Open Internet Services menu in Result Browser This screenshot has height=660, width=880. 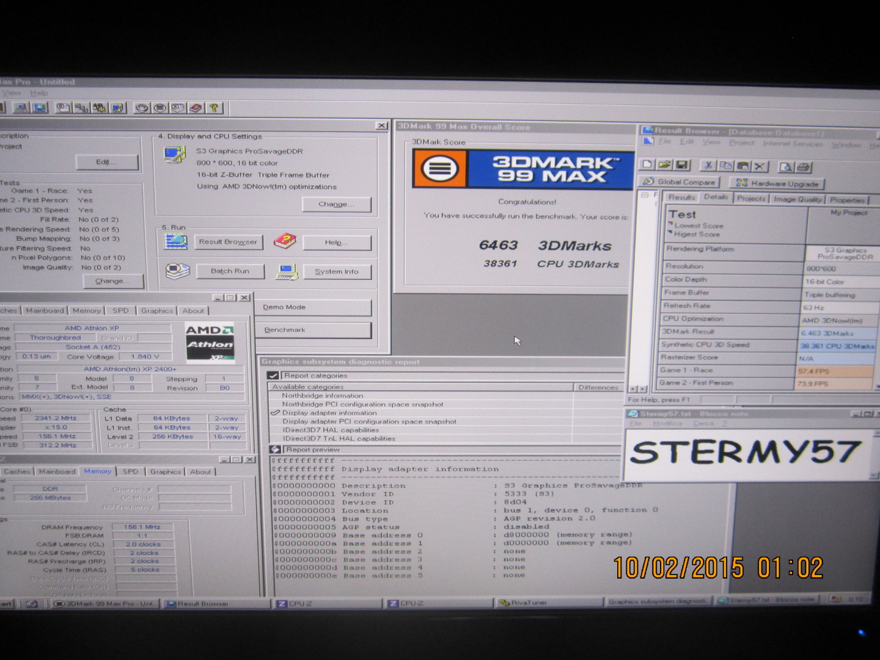point(793,144)
